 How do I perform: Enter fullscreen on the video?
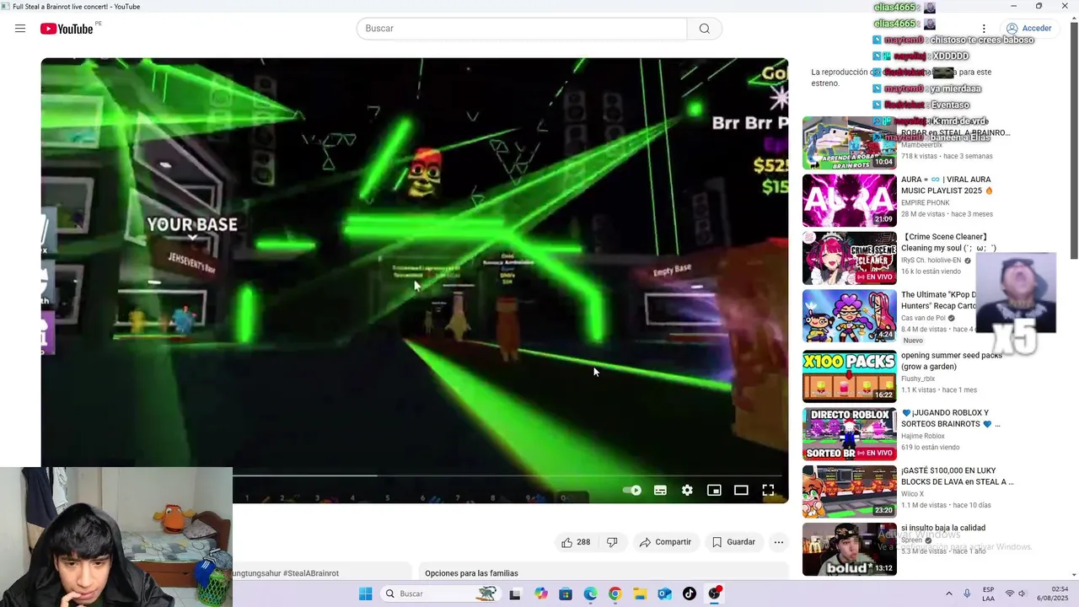coord(768,490)
